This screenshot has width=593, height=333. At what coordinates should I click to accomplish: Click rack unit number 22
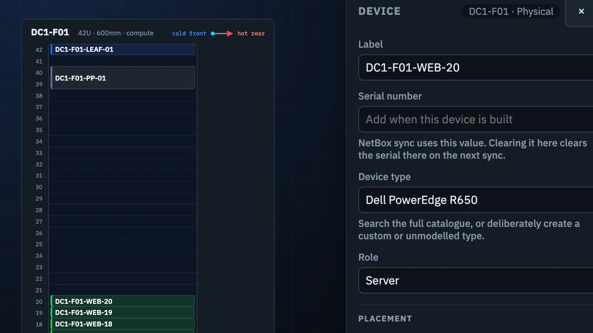point(39,279)
